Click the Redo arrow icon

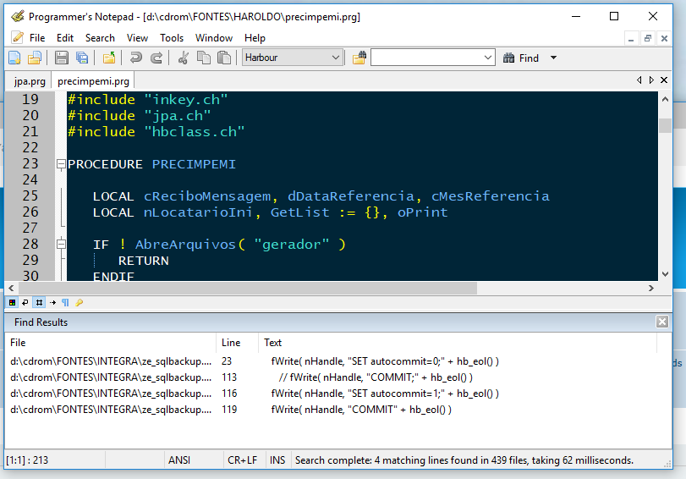point(156,58)
